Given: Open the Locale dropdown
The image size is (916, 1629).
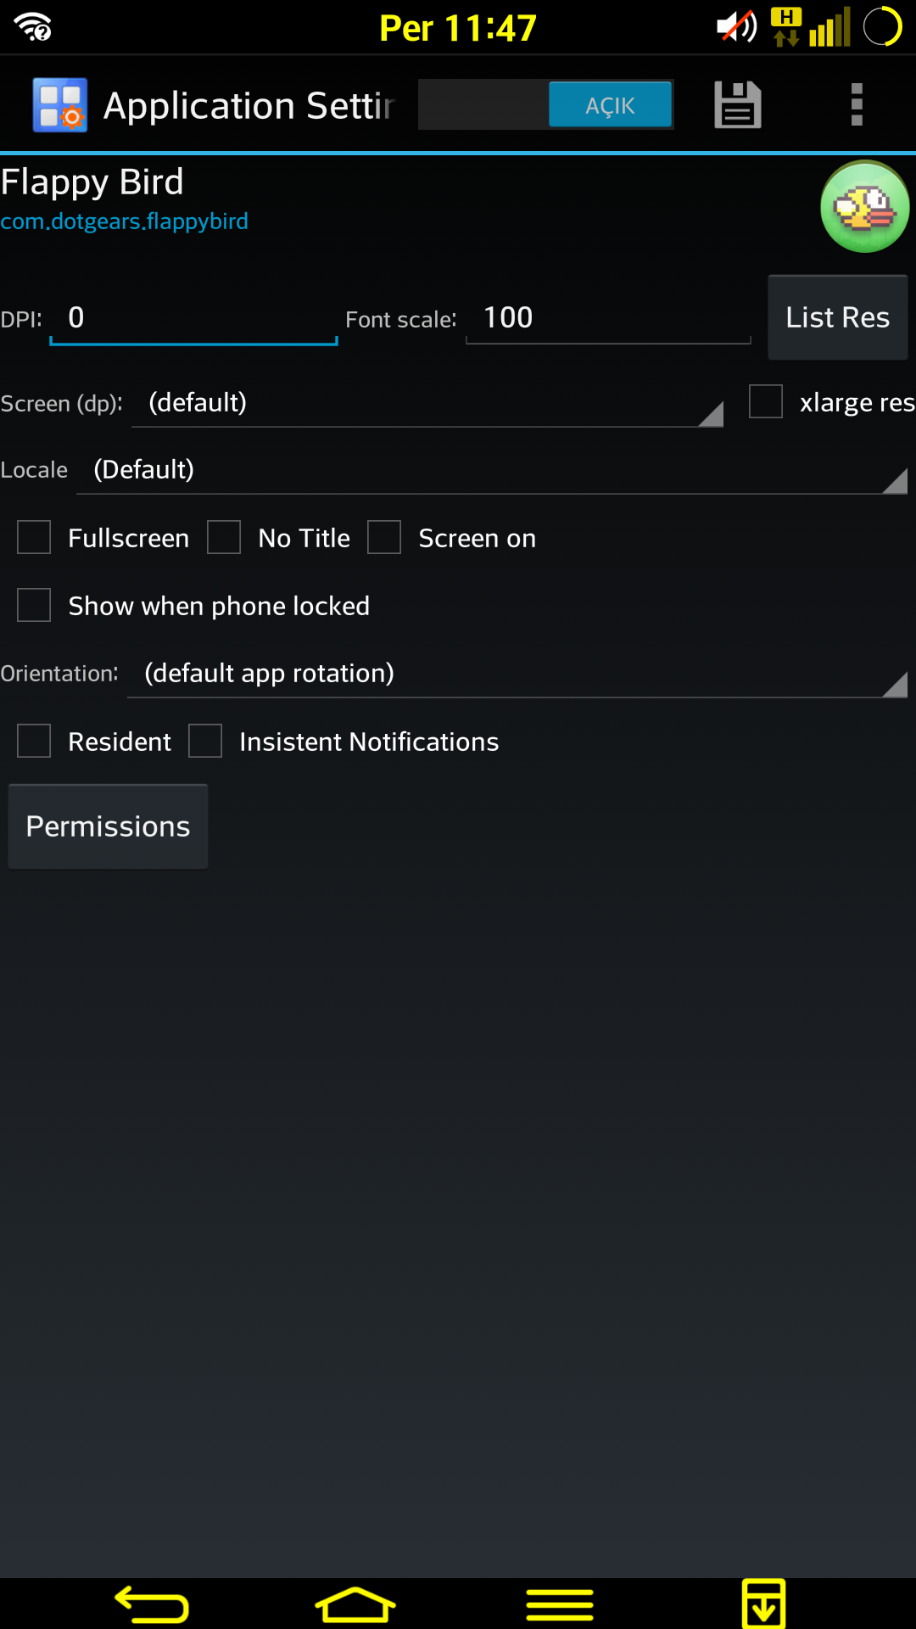Looking at the screenshot, I should click(492, 470).
